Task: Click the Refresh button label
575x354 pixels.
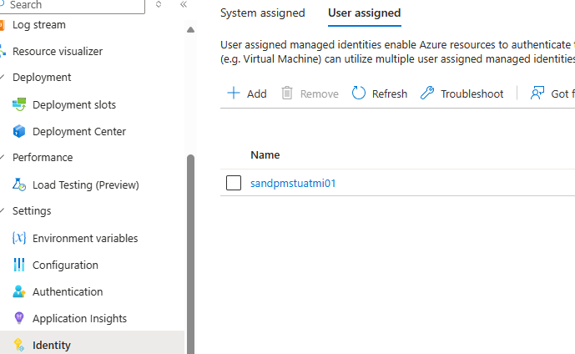Action: (x=390, y=94)
